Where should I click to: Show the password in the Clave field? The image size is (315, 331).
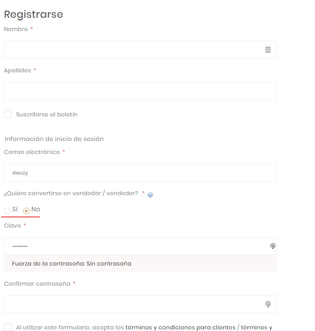pyautogui.click(x=272, y=246)
